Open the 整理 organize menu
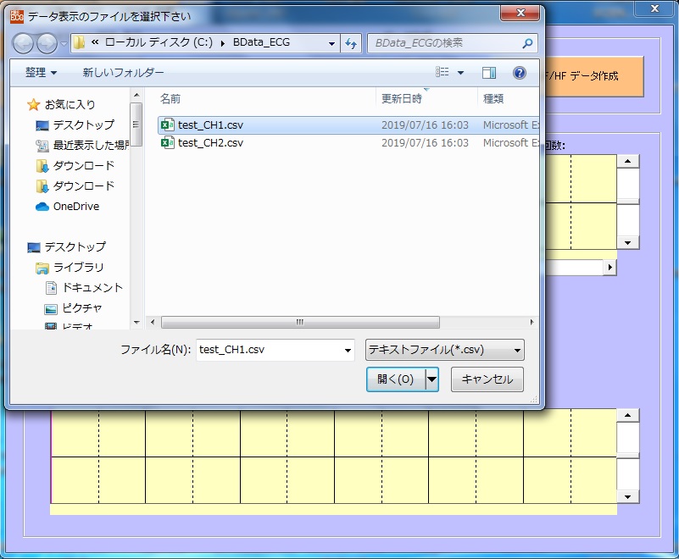Screen dimensions: 679x559 (41, 73)
